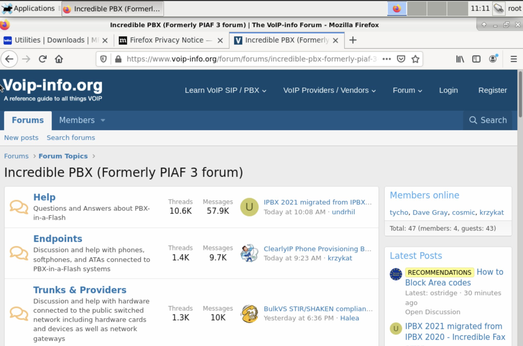
Task: Open the Firefox home page icon
Action: tap(59, 59)
